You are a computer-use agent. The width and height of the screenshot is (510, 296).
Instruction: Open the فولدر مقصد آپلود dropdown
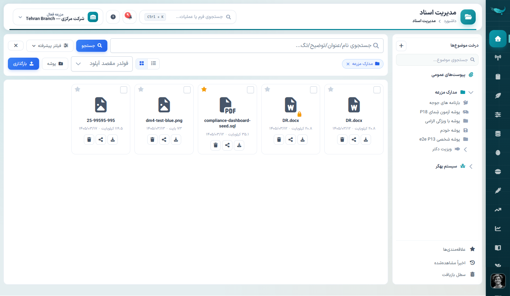click(102, 64)
